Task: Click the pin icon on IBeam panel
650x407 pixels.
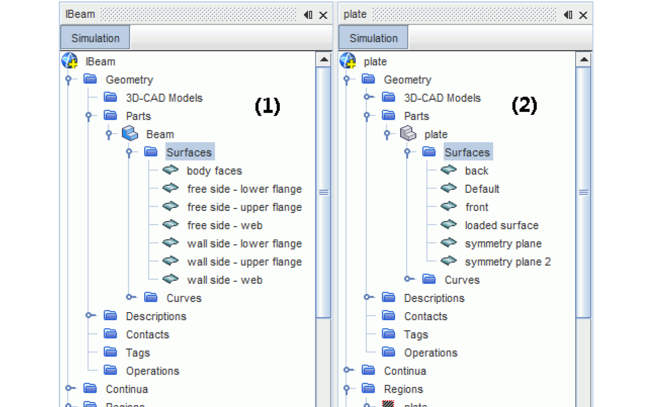Action: (308, 15)
